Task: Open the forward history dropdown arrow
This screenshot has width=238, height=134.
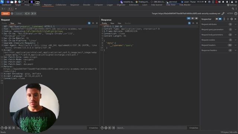Action: coord(35,13)
